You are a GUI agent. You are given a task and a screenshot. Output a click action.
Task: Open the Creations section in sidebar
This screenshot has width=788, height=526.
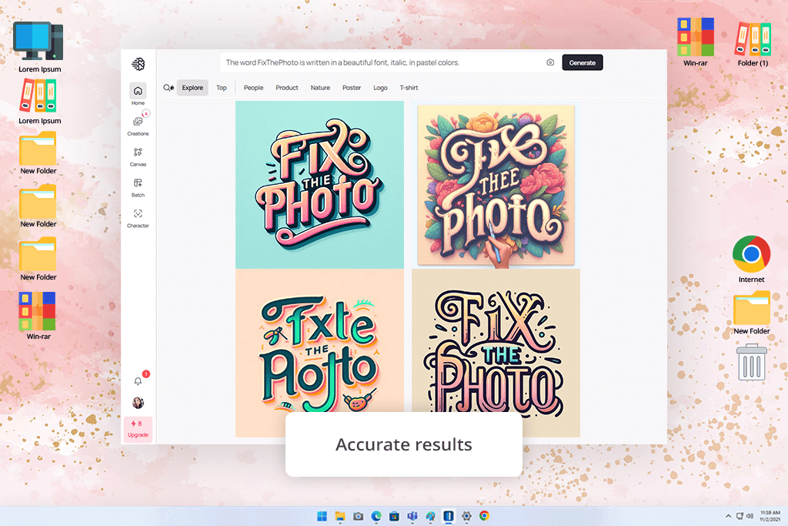point(138,126)
